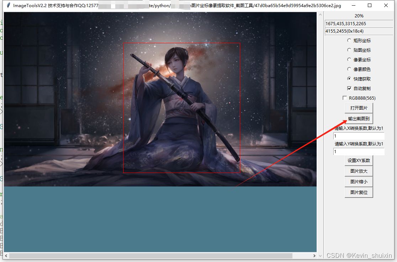Click the rectangle coordinates field 1675,435,3315,2265
The image size is (397, 262).
[x=359, y=23]
